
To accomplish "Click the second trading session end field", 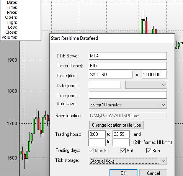I will coord(121,142).
